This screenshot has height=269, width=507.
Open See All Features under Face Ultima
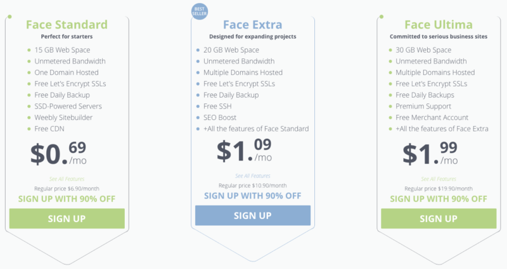point(439,179)
